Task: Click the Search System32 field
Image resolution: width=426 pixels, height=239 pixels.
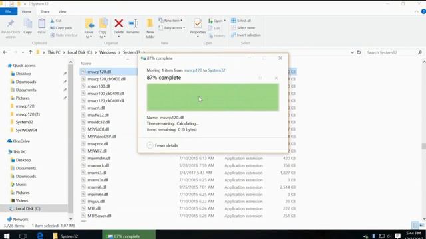Action: [393, 52]
